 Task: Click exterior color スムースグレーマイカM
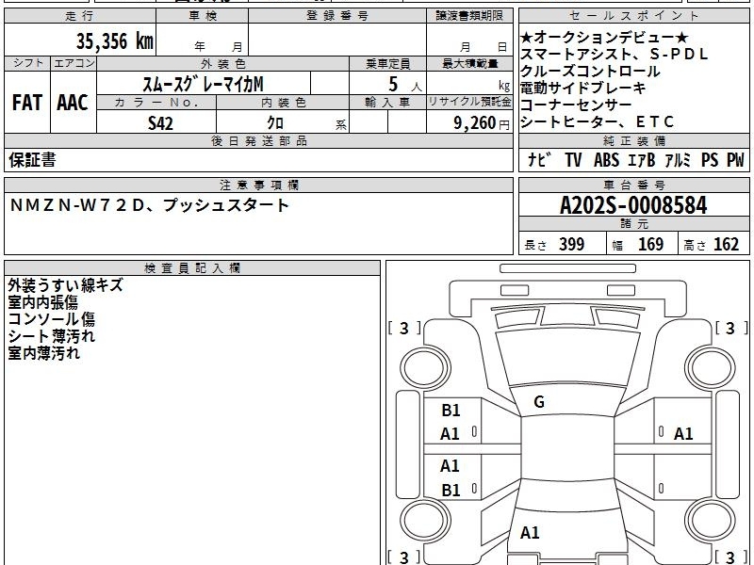[203, 84]
